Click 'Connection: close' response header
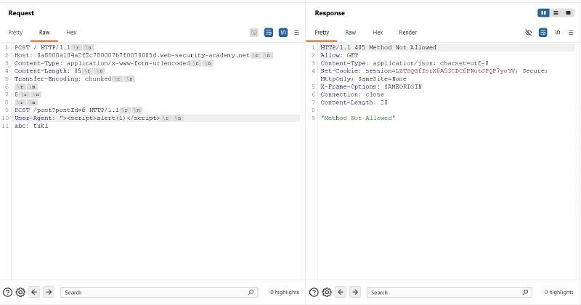 (x=352, y=94)
